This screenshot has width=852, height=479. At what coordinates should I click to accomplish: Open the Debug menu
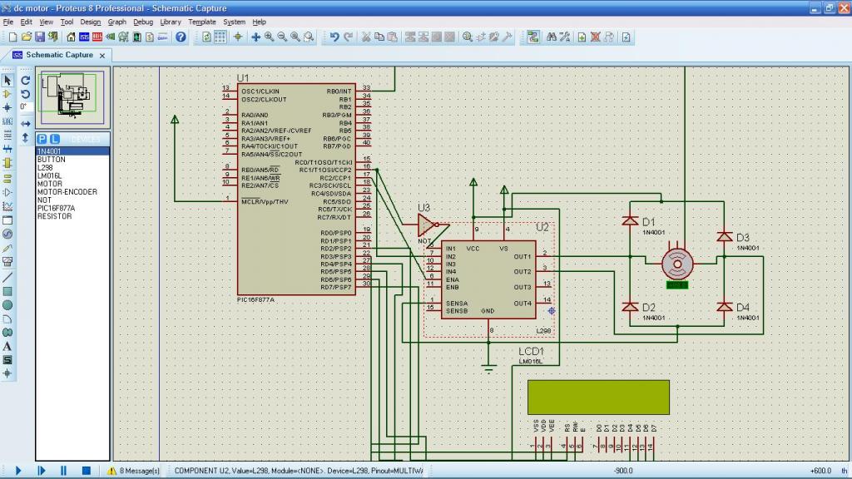[143, 22]
